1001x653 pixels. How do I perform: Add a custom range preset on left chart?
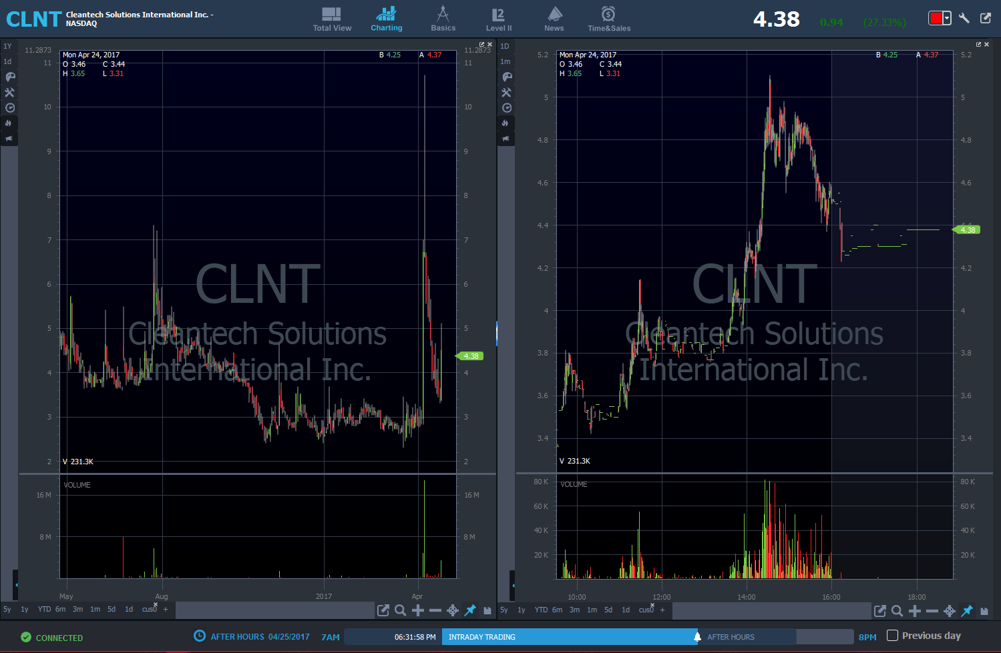166,609
